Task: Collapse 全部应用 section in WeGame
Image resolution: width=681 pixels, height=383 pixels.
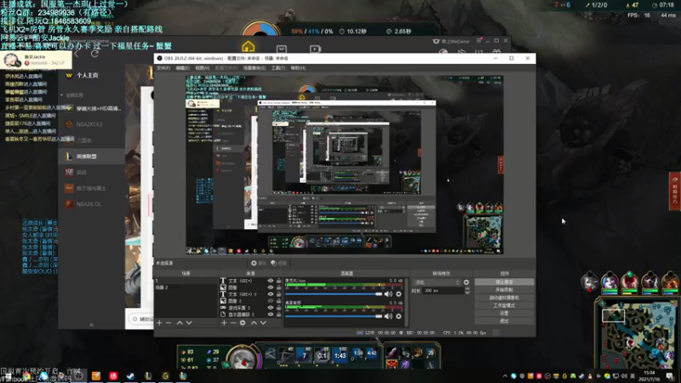Action: click(x=61, y=95)
